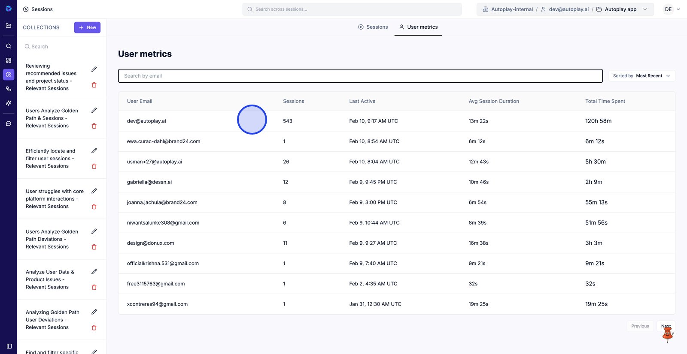Focus the 'Search across sessions' box
The image size is (687, 354).
pos(352,9)
